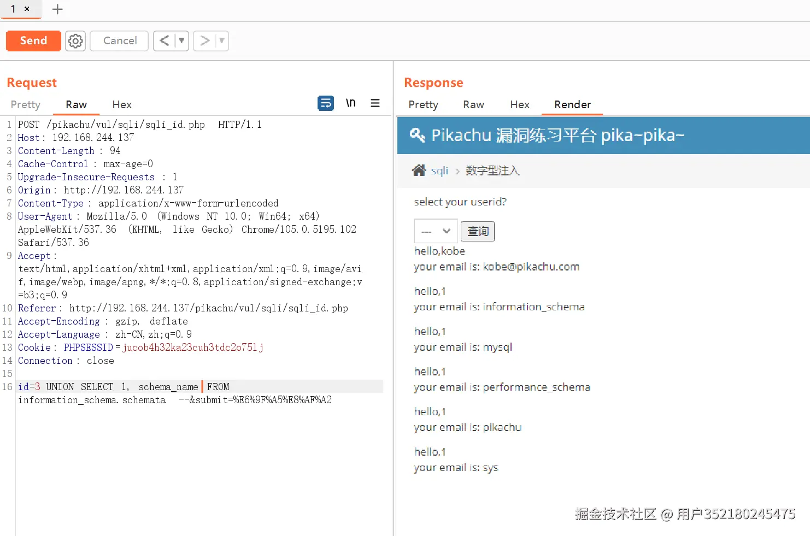Click the information_schema.schemata payload line
The image size is (810, 536).
coord(175,400)
